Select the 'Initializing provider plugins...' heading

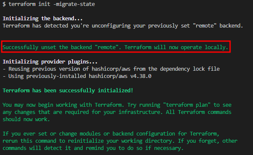click(50, 62)
